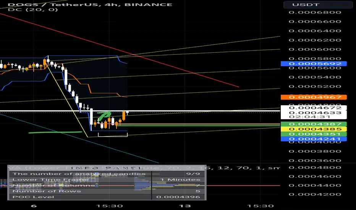Click the 0.0006600 price scale tick

(x=315, y=21)
